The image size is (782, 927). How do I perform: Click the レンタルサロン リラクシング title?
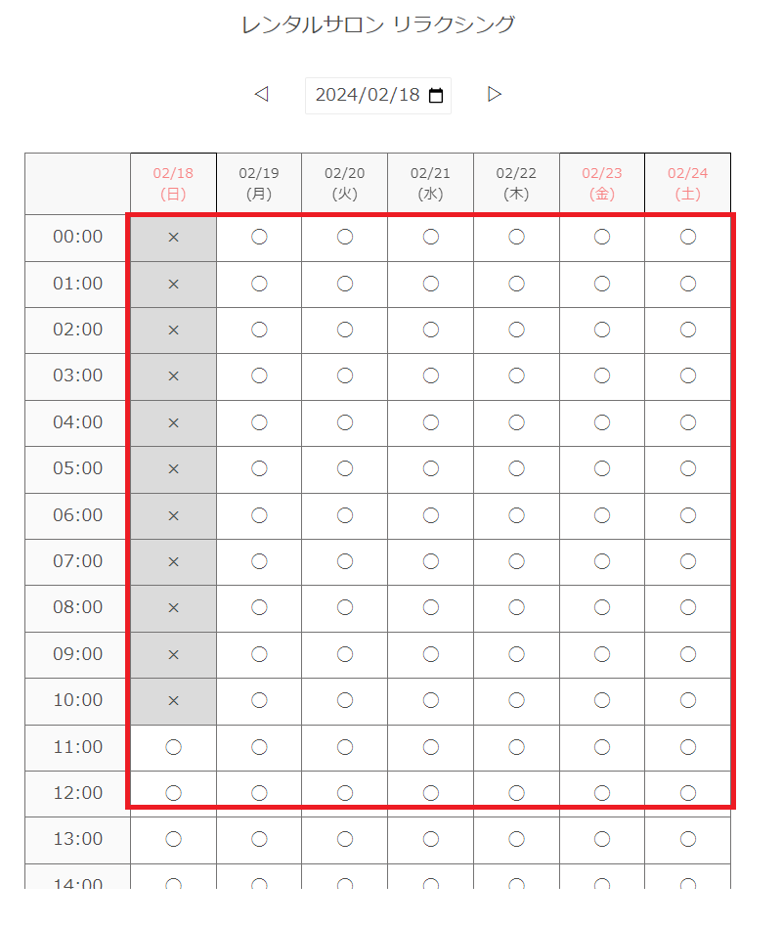pyautogui.click(x=378, y=25)
